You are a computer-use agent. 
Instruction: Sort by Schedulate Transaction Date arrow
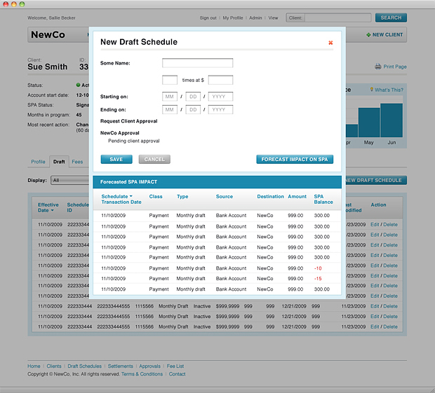(x=130, y=197)
